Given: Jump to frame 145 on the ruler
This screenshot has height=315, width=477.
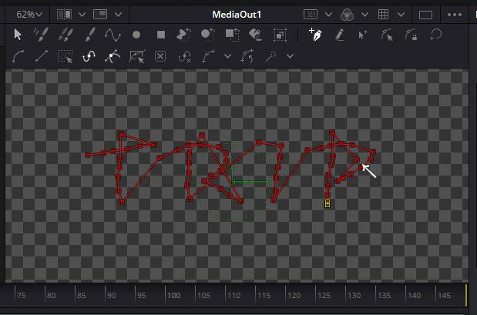Looking at the screenshot, I should [x=444, y=295].
